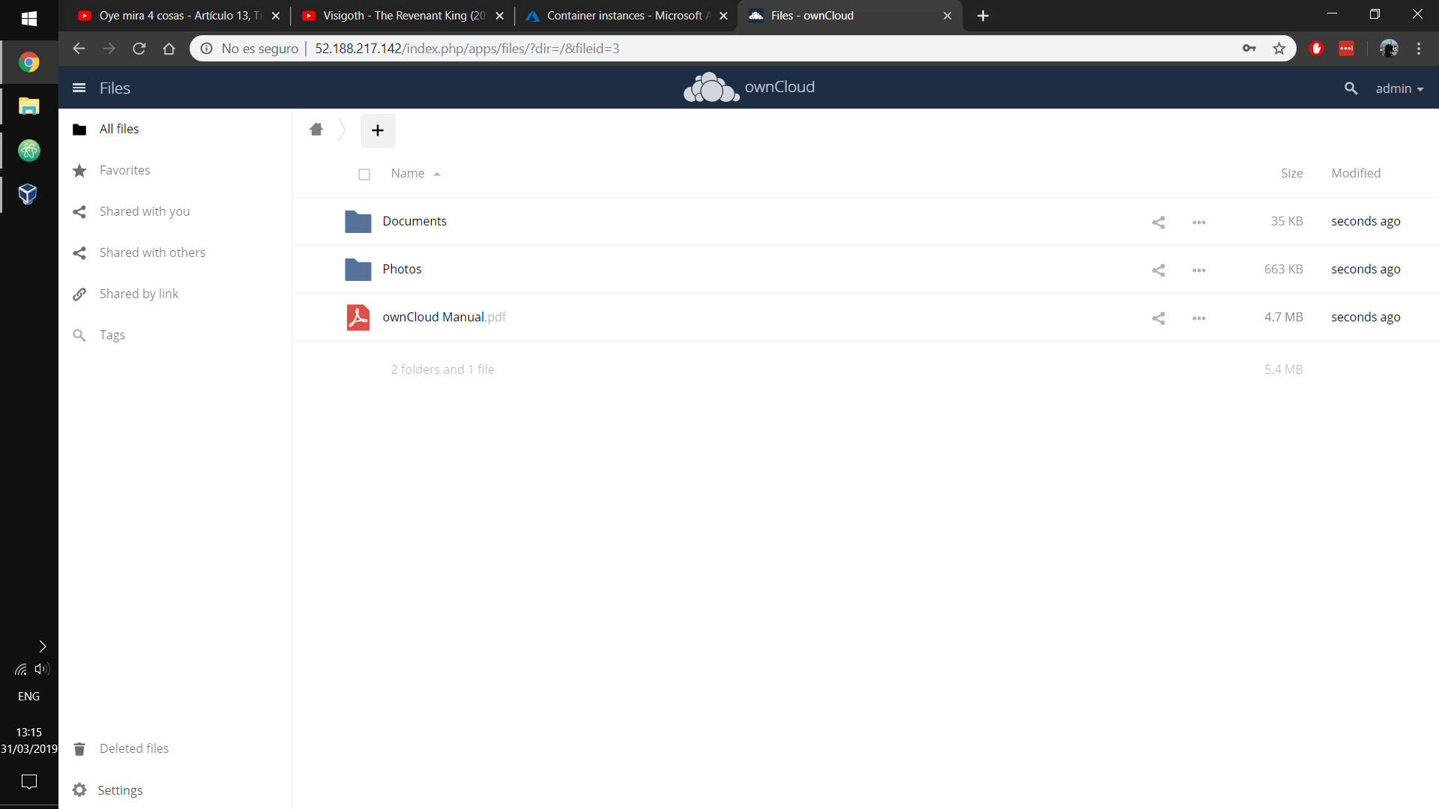Expand the admin user dropdown
Image resolution: width=1439 pixels, height=809 pixels.
(x=1399, y=88)
